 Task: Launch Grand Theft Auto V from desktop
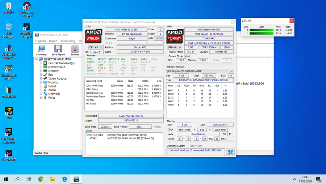tap(9, 73)
